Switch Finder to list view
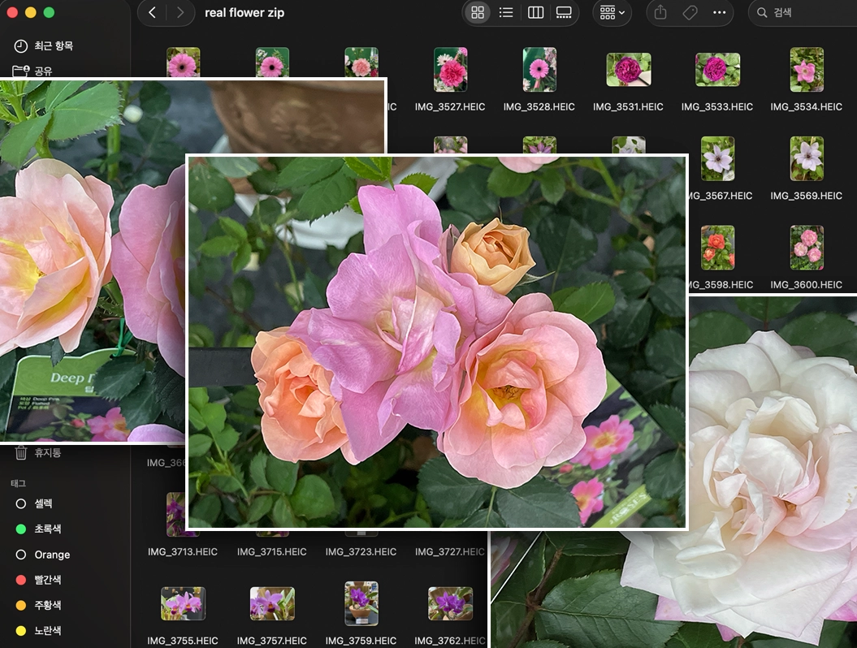Screen dimensions: 857x648 pyautogui.click(x=506, y=12)
